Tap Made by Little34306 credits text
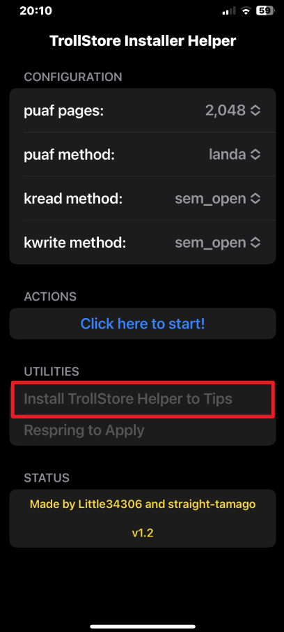The image size is (284, 632). (x=143, y=504)
